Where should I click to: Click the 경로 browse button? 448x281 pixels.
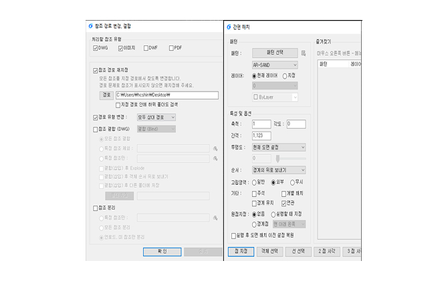pyautogui.click(x=106, y=95)
